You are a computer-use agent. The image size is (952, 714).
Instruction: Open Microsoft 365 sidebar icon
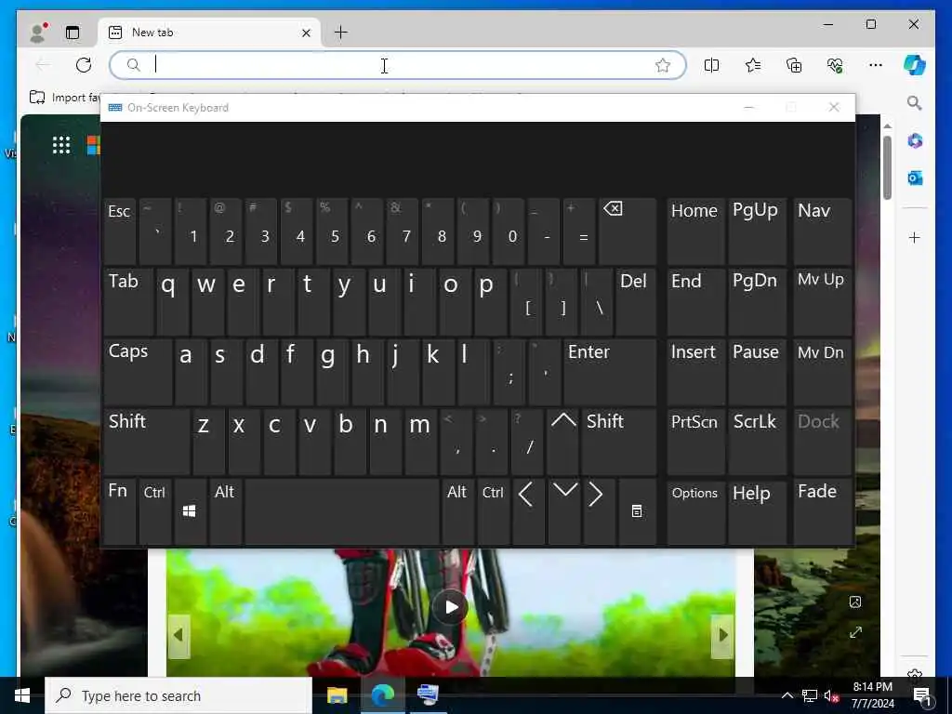tap(915, 141)
